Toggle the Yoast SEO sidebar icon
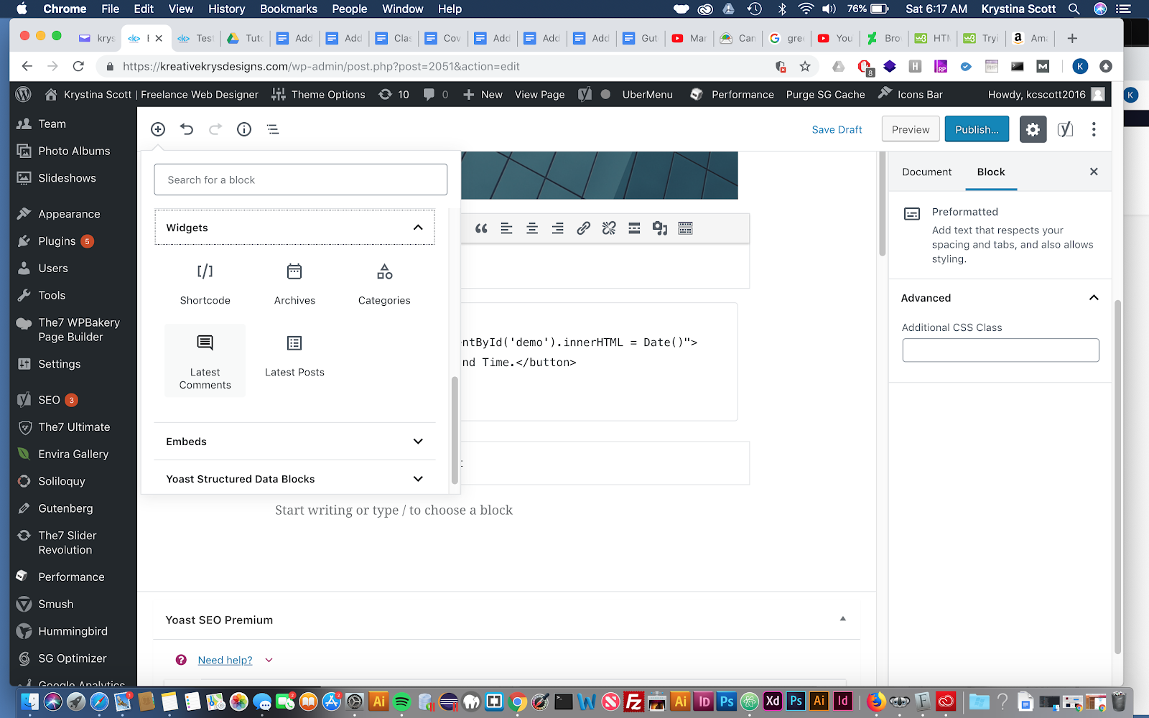Image resolution: width=1149 pixels, height=718 pixels. pyautogui.click(x=1065, y=129)
